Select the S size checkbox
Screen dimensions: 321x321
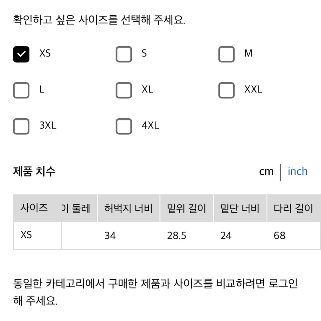[124, 54]
